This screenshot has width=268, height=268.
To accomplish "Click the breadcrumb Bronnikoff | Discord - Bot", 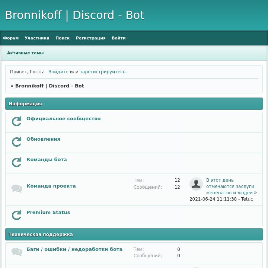I will pos(50,86).
